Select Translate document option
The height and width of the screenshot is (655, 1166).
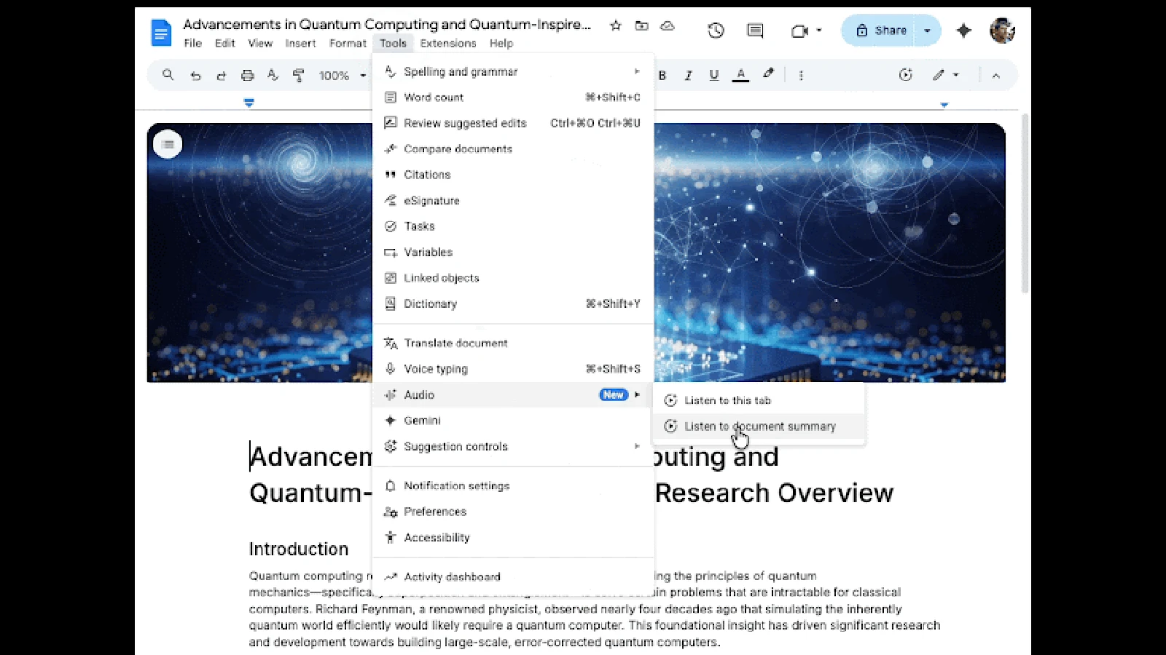[x=455, y=343]
